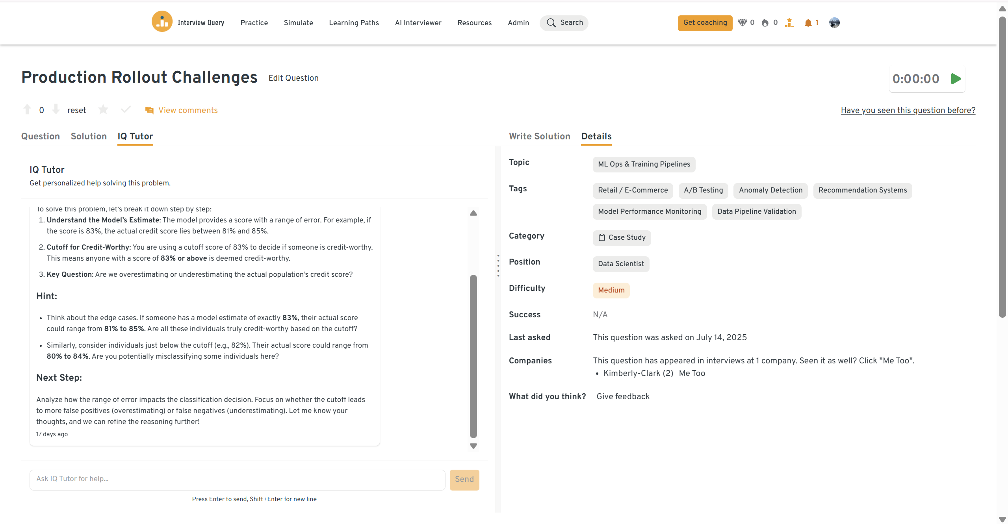Click the Get coaching button
Screen dimensions: 1008x524
705,23
